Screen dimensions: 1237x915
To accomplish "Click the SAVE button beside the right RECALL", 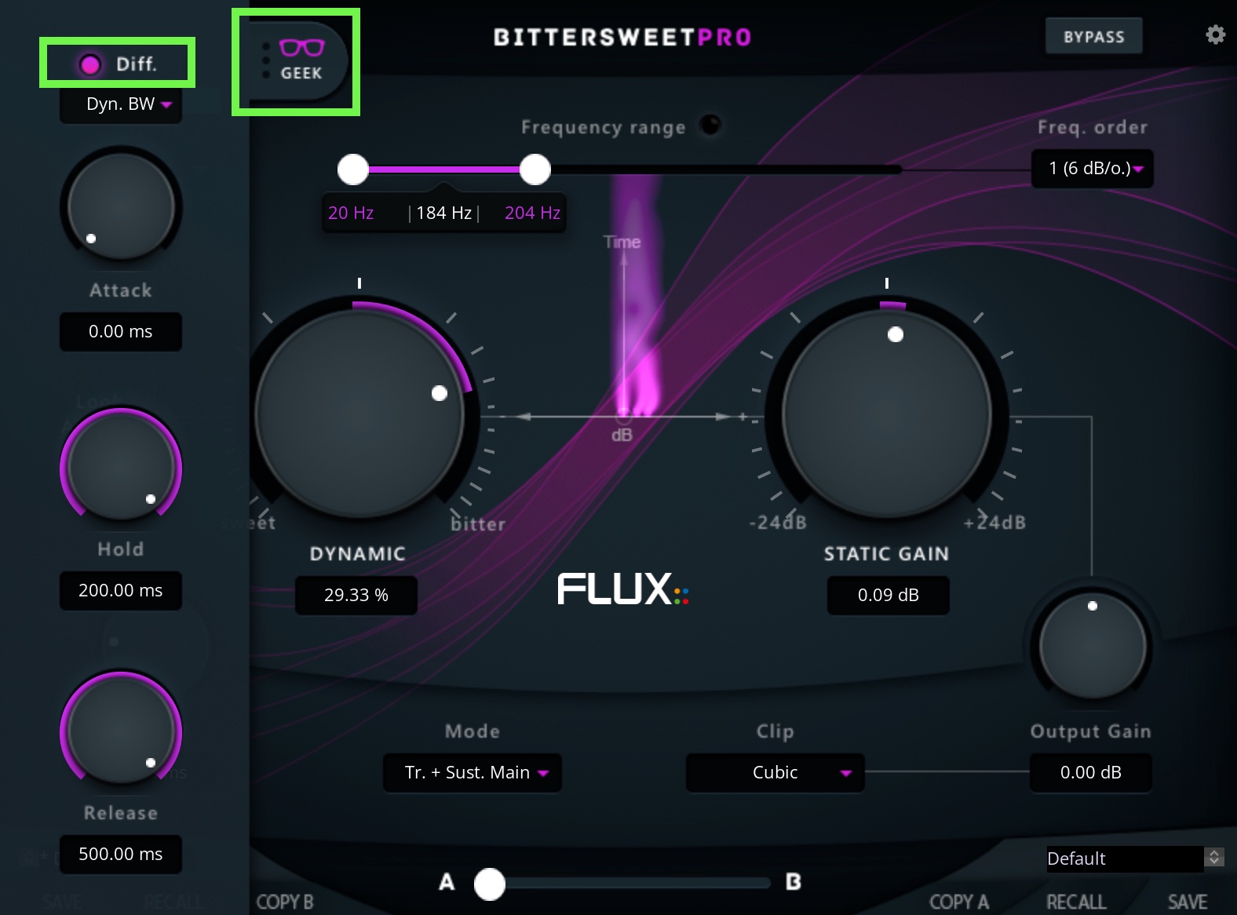I will [1188, 902].
